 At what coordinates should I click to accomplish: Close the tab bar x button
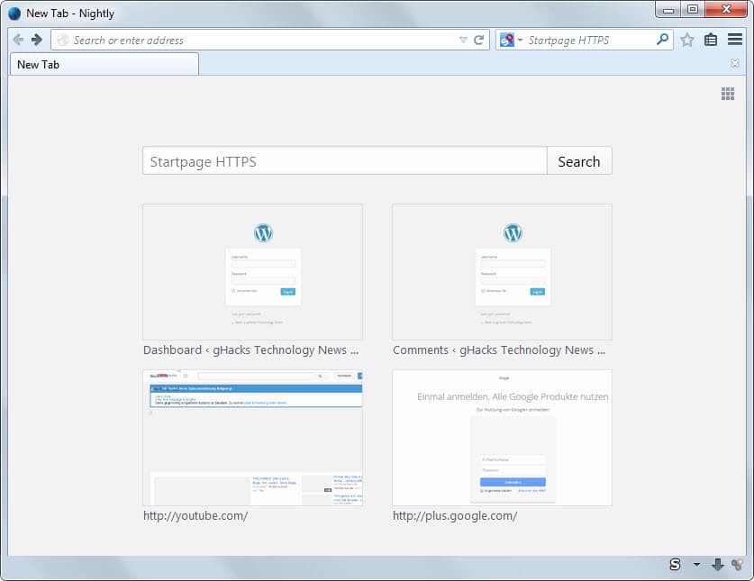click(x=735, y=63)
